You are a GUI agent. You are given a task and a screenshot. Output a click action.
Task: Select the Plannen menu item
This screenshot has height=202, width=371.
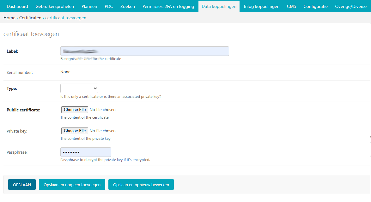pos(89,6)
